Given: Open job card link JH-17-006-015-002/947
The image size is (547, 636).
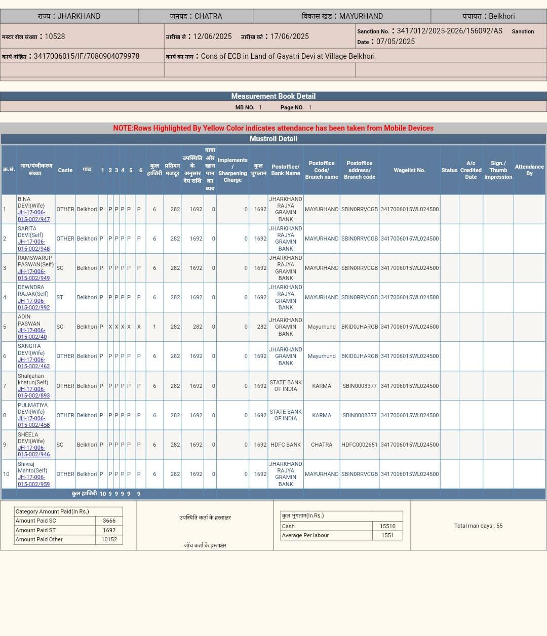Looking at the screenshot, I should point(33,216).
